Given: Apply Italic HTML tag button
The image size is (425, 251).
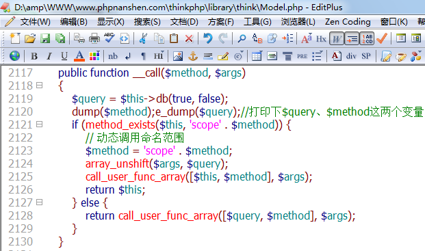Looking at the screenshot, I should [x=49, y=56].
